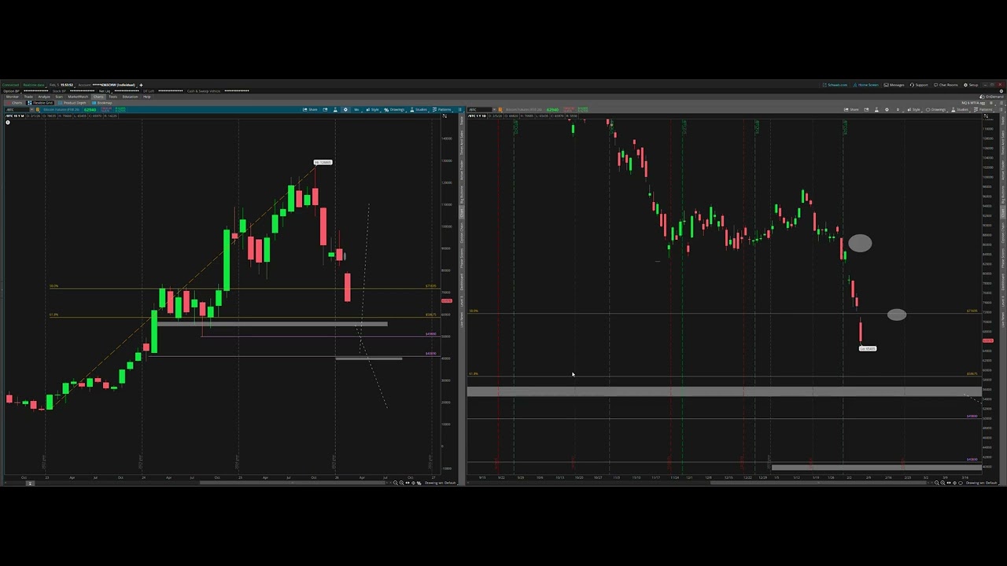
Task: Switch to the Scan tab
Action: 59,97
